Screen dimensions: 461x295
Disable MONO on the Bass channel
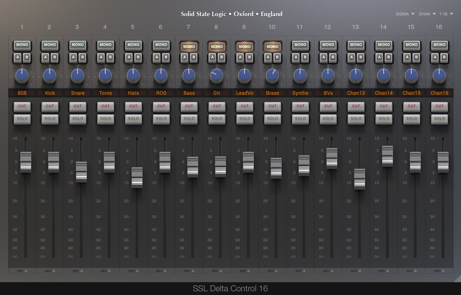point(189,46)
